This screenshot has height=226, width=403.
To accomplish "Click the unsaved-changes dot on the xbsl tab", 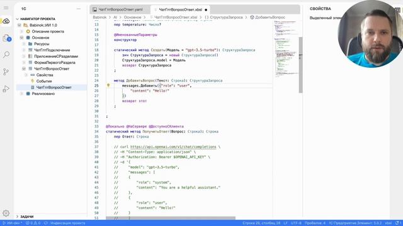I will click(206, 10).
